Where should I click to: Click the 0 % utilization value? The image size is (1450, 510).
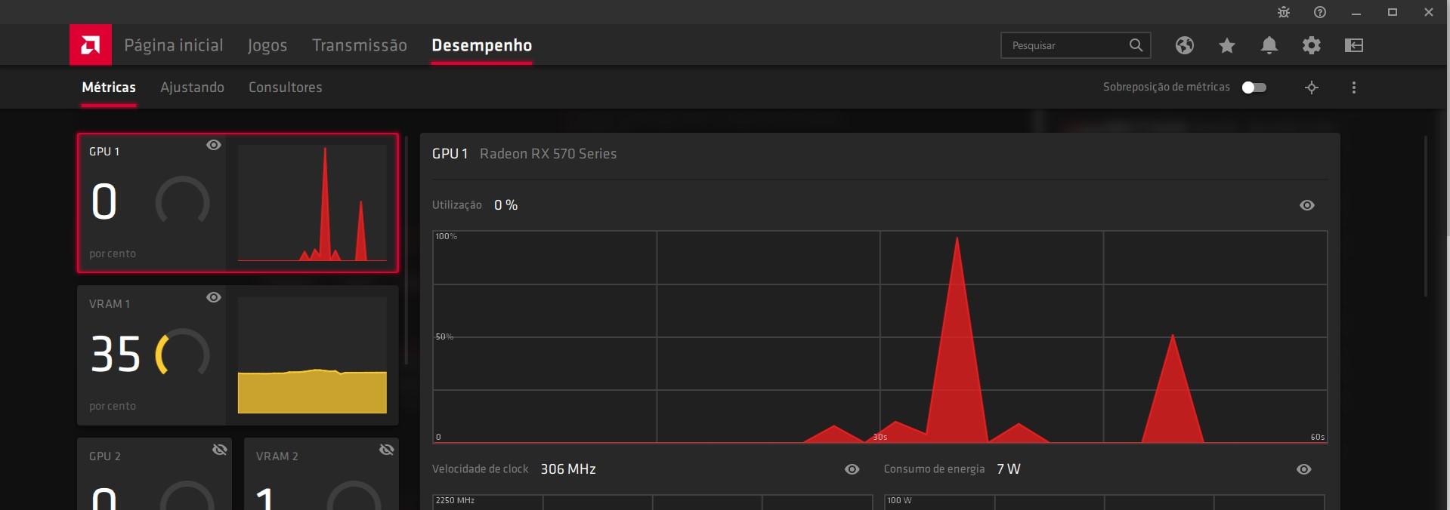(x=505, y=205)
